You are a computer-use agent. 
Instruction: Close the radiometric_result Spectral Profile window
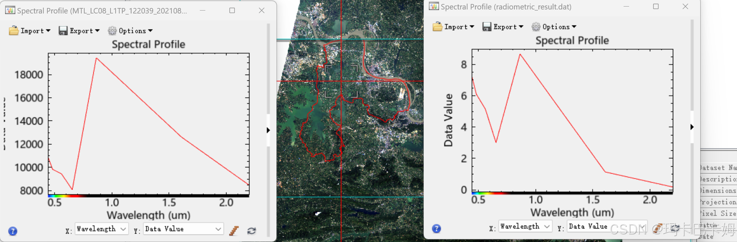click(x=685, y=7)
